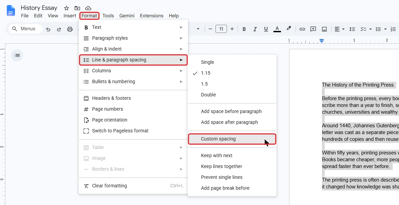Click the font size field showing 11
Viewport: 399px width, 205px height.
click(x=221, y=29)
